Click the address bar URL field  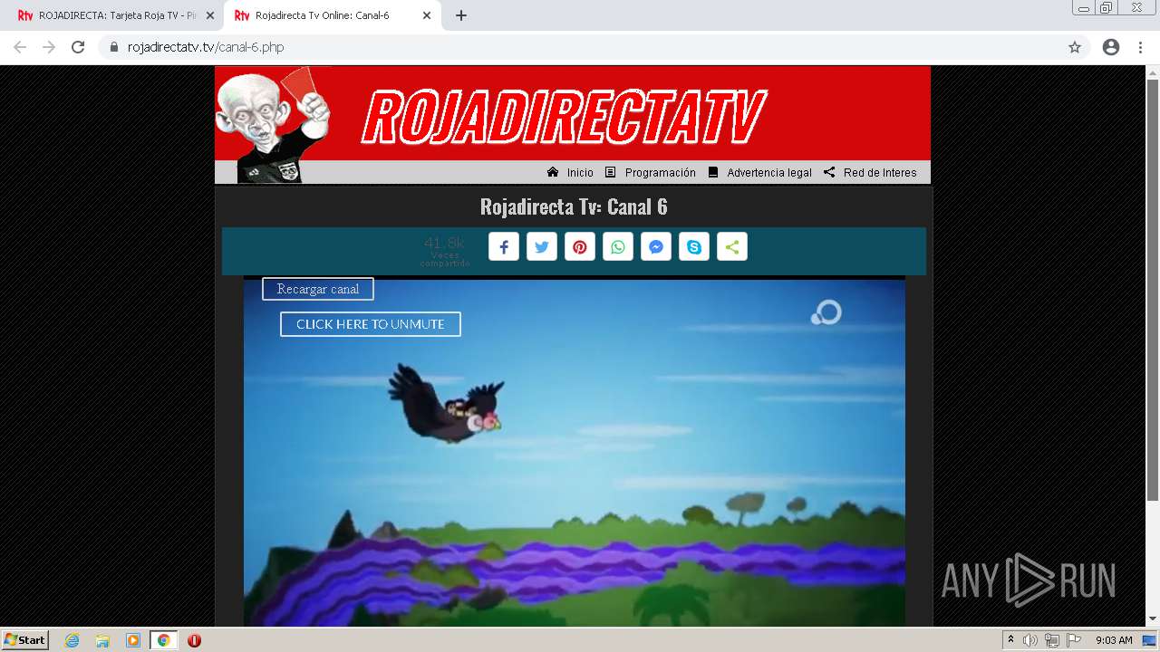[580, 47]
